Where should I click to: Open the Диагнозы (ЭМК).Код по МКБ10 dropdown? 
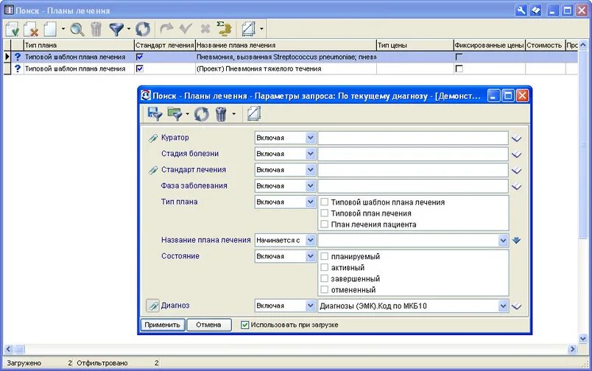coord(503,305)
